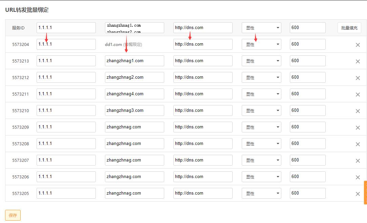
Task: Expand 显性 dropdown in row 5573206
Action: tap(261, 177)
